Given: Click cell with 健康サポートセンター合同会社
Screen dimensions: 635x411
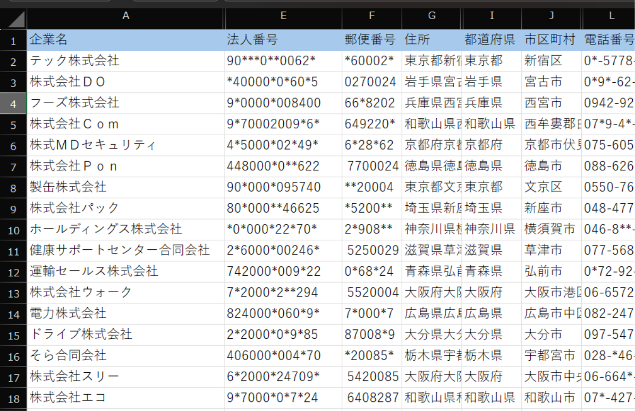Looking at the screenshot, I should coord(125,250).
